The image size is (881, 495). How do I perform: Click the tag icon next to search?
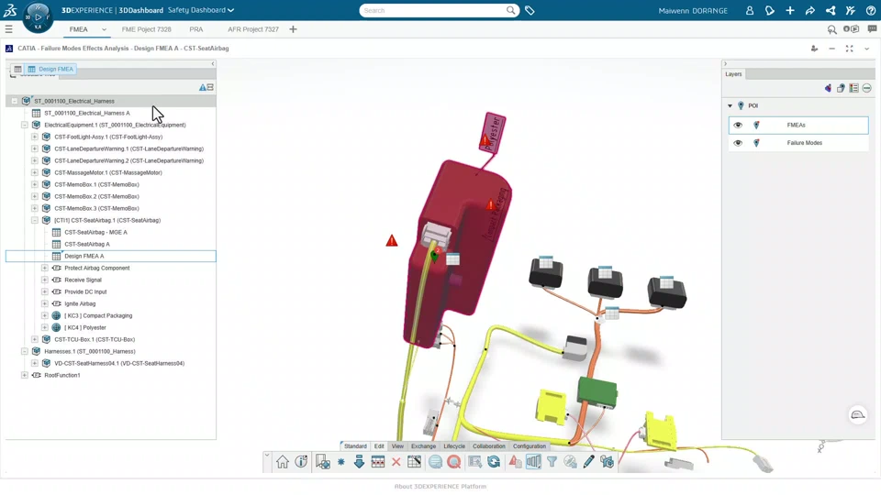tap(530, 10)
